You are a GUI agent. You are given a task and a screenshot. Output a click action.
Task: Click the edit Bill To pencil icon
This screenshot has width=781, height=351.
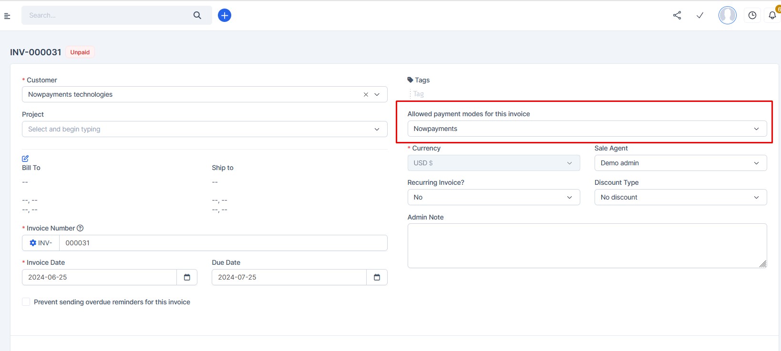[x=25, y=158]
